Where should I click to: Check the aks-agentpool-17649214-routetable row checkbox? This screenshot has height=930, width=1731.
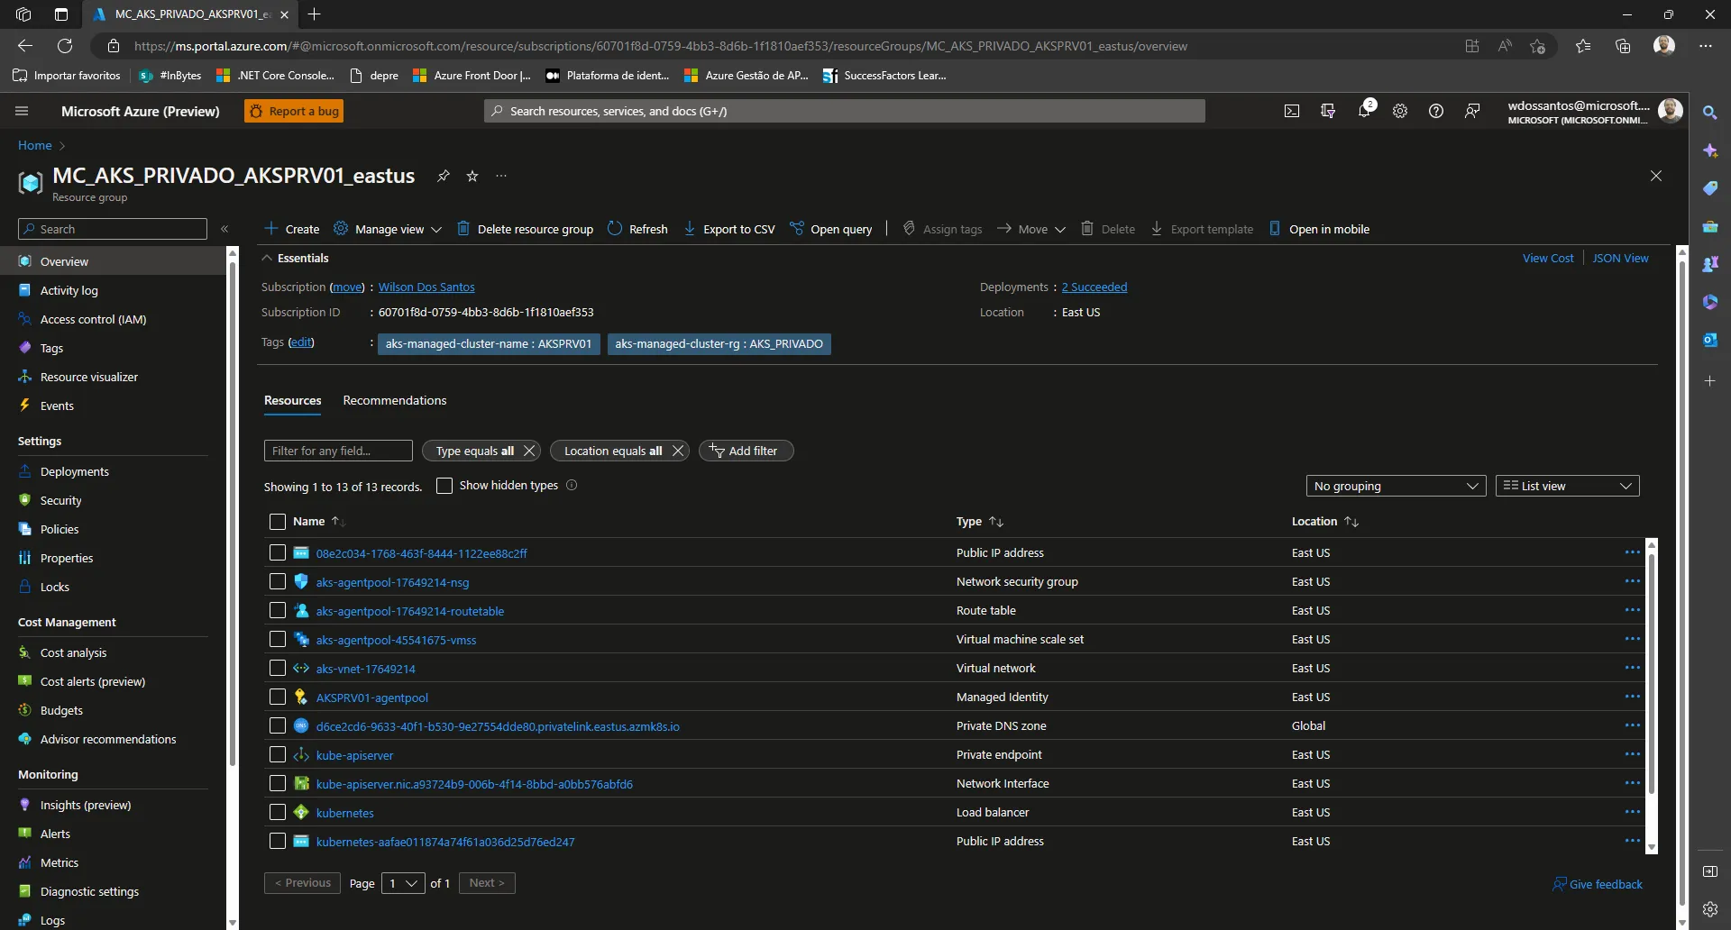[278, 610]
